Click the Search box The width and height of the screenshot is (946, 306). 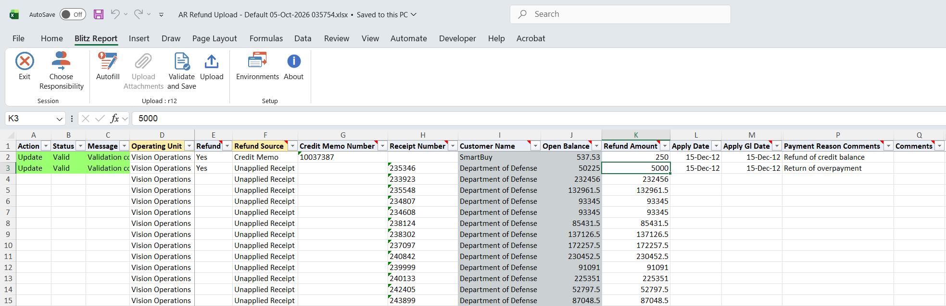[x=620, y=14]
